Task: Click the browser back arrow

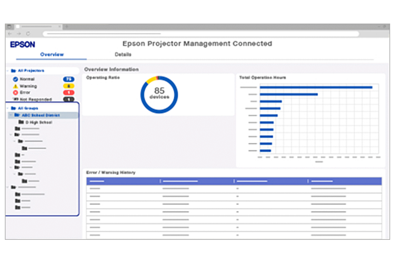Action: 10,34
